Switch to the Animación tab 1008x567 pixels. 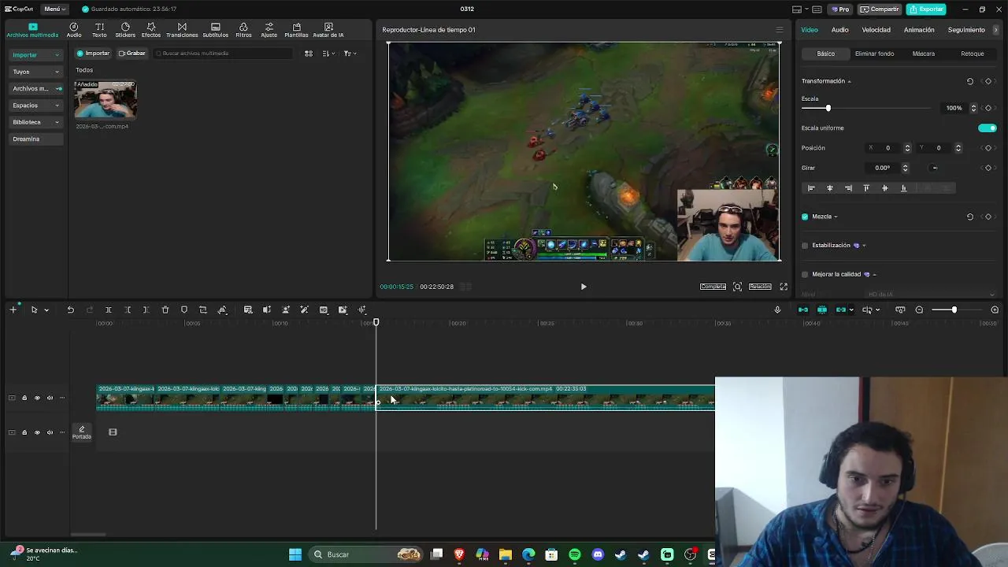[919, 30]
